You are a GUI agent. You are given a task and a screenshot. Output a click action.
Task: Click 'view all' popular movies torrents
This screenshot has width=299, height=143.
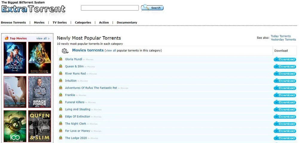111,51
